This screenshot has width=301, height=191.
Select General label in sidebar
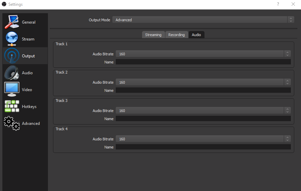click(29, 22)
